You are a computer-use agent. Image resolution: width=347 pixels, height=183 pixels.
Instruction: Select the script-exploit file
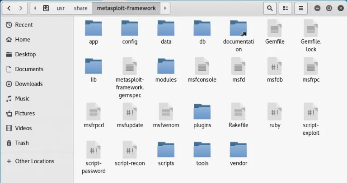311,111
